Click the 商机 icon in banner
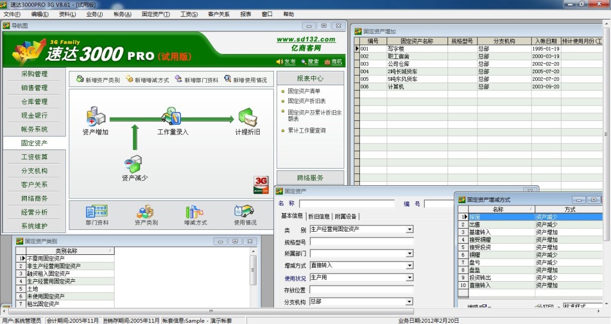This screenshot has width=611, height=324. coord(328,61)
